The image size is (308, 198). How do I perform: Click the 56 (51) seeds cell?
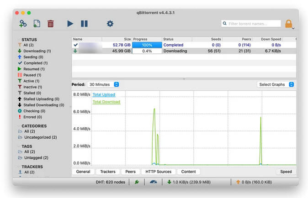tap(214, 51)
